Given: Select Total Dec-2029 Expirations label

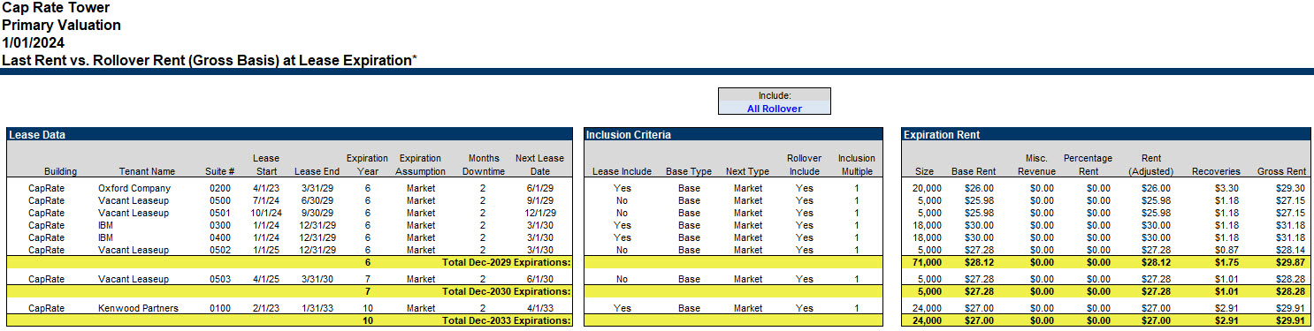Looking at the screenshot, I should 506,262.
